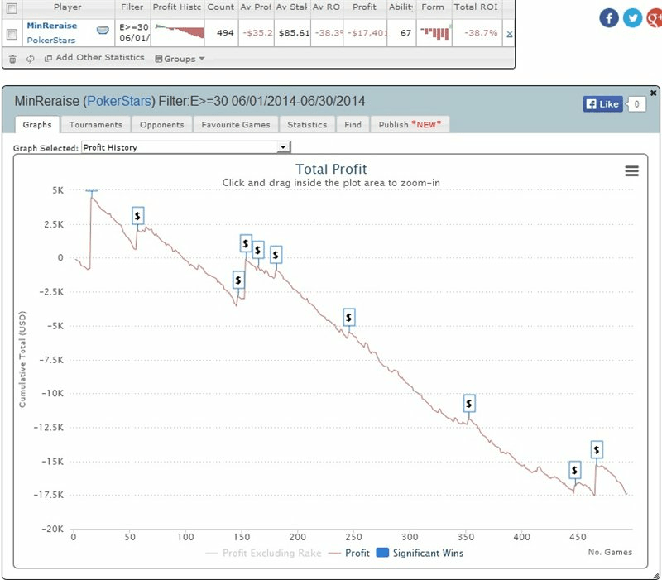Open the Facebook share icon

[x=609, y=18]
